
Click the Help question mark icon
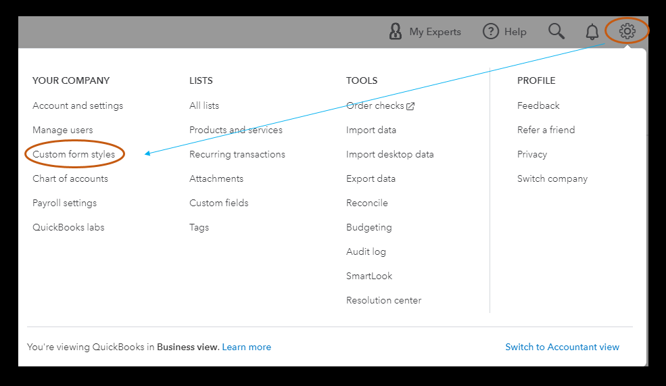491,31
